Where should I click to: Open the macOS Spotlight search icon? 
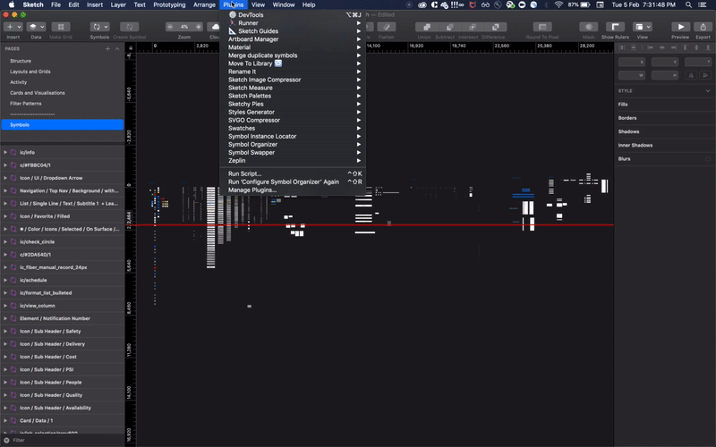pos(688,4)
